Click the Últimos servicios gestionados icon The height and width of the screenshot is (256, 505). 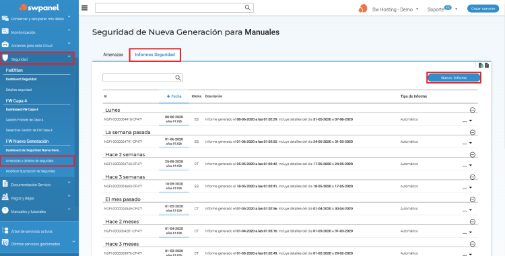(x=5, y=242)
